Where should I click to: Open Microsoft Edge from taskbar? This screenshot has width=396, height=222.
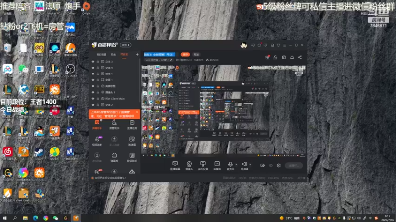click(35, 218)
